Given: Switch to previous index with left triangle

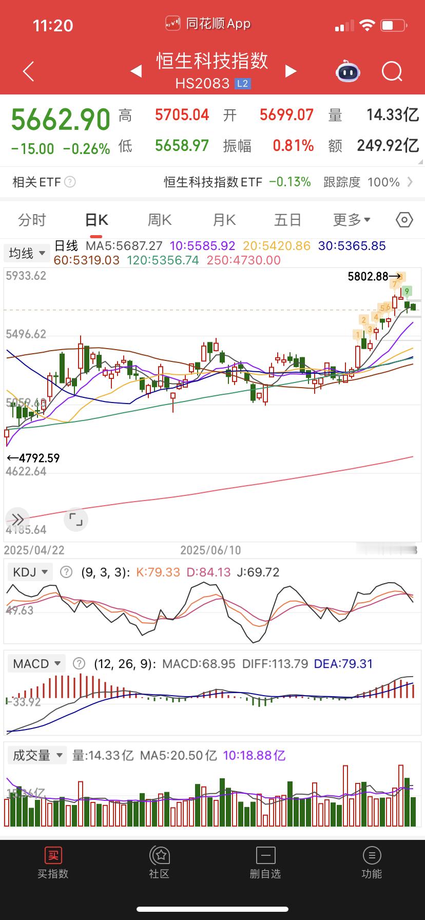Looking at the screenshot, I should 136,71.
